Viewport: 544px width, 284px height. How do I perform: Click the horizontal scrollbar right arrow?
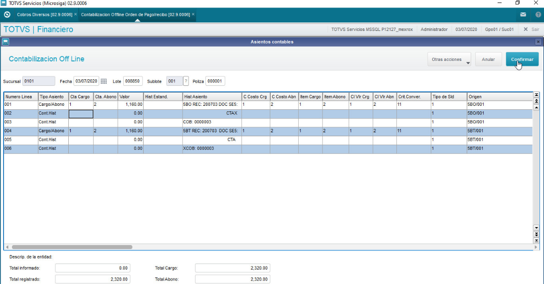pyautogui.click(x=536, y=247)
